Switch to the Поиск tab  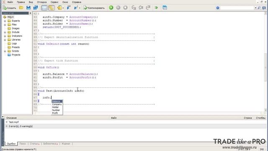coord(23,143)
